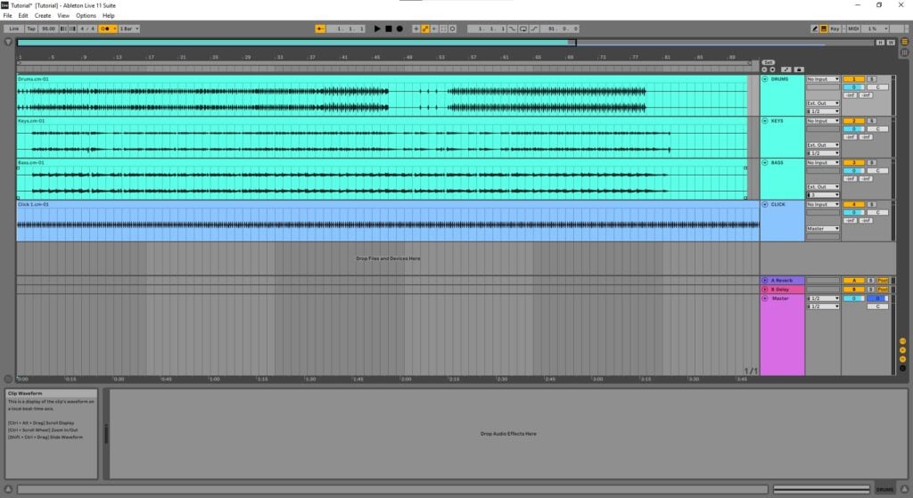The height and width of the screenshot is (498, 913).
Task: Fold the CLICK track
Action: [x=765, y=205]
